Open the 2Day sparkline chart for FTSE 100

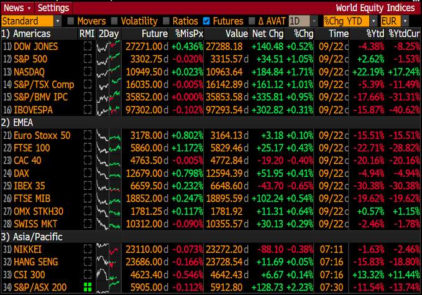tap(108, 148)
